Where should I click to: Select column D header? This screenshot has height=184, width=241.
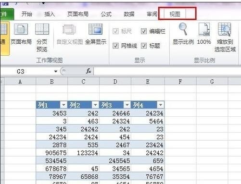click(x=115, y=82)
